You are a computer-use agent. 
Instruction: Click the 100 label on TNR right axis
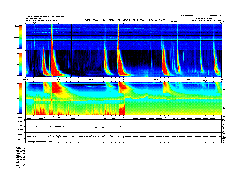point(225,89)
